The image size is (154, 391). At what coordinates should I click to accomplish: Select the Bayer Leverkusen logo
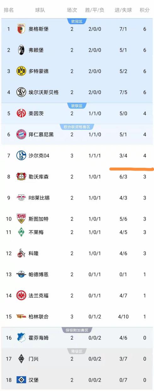(21, 177)
